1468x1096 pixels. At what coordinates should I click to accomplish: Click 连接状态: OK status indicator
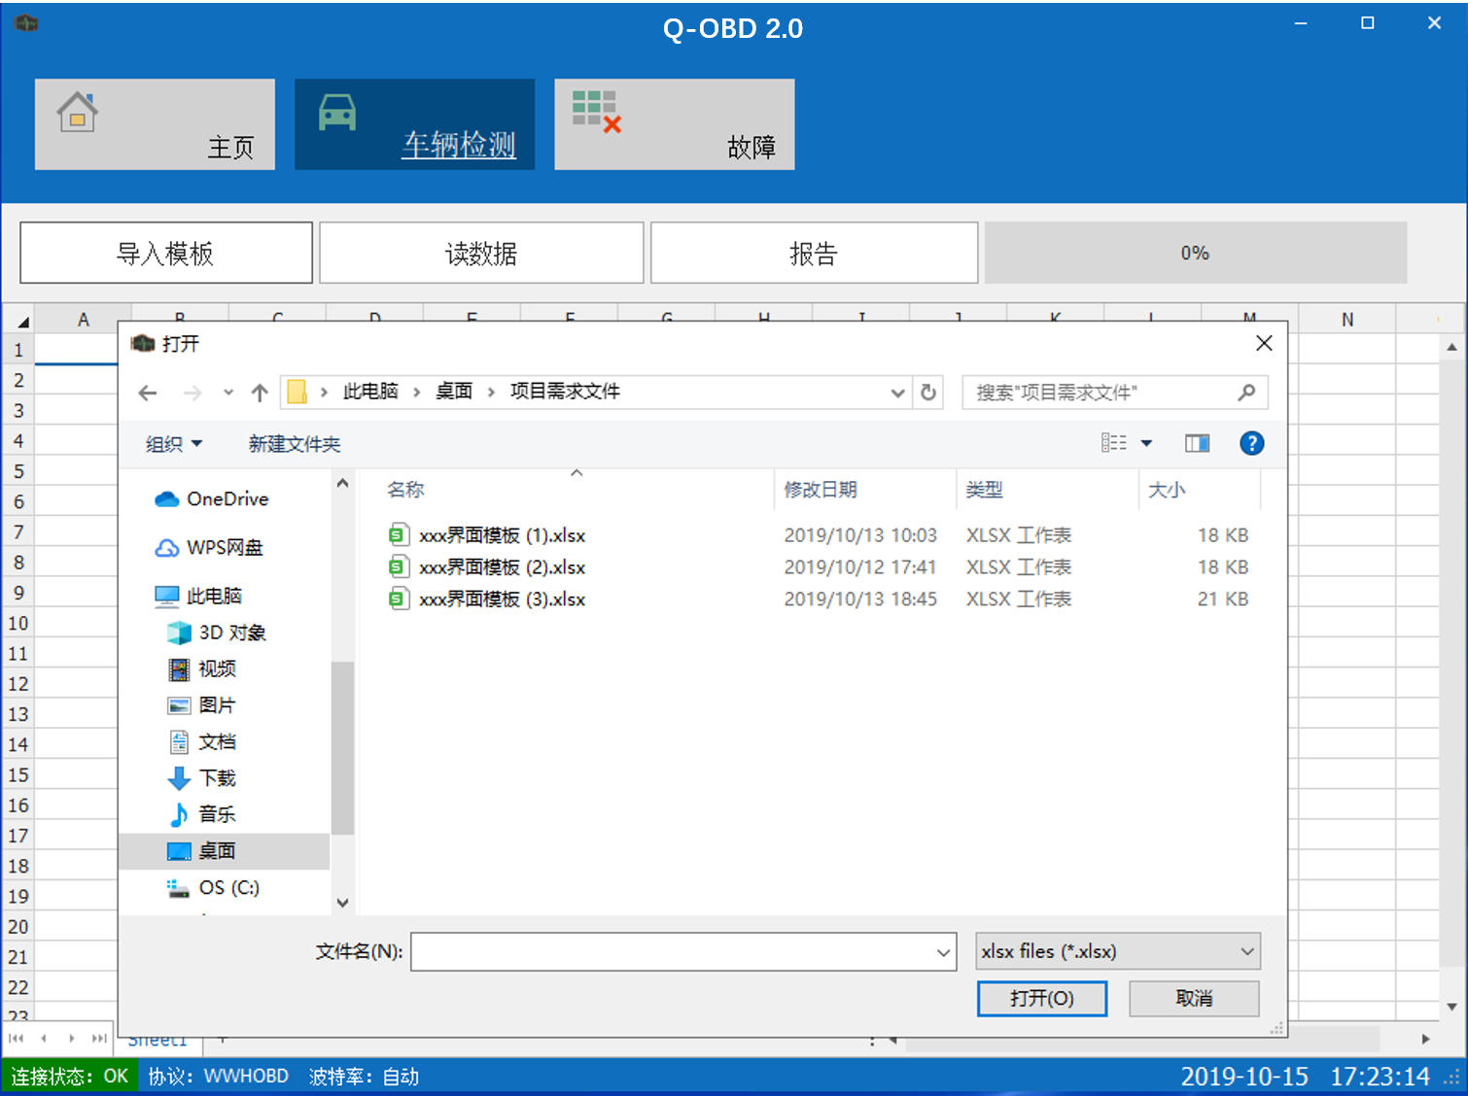coord(70,1077)
